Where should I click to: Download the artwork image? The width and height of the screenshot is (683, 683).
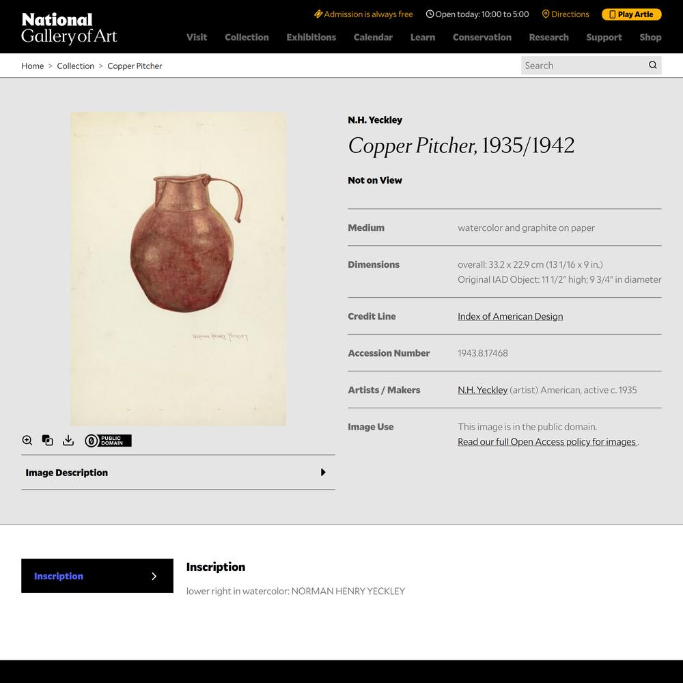pos(68,441)
